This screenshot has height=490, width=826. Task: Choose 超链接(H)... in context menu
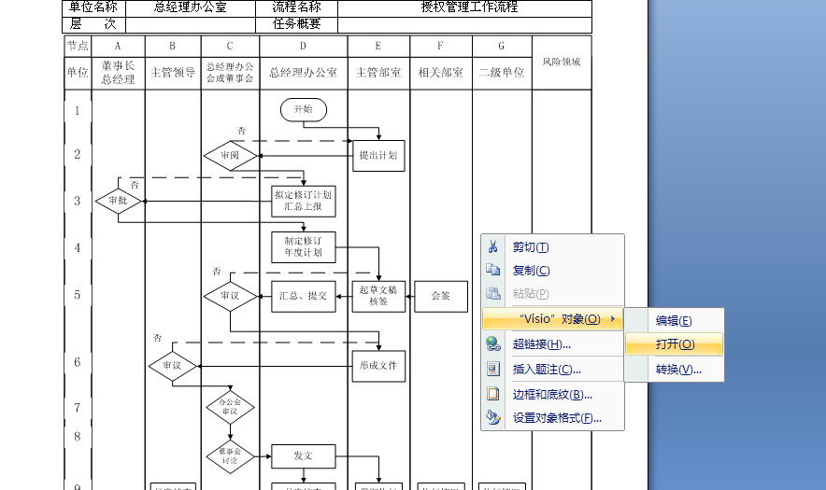552,344
